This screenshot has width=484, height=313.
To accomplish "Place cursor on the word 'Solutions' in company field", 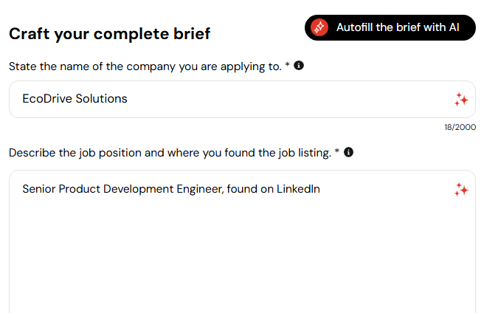I will pos(101,99).
